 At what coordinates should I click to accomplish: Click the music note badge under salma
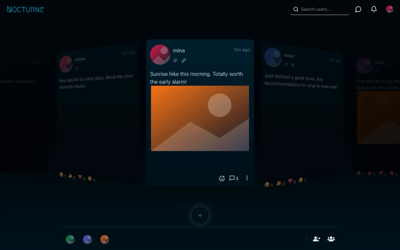[76, 68]
